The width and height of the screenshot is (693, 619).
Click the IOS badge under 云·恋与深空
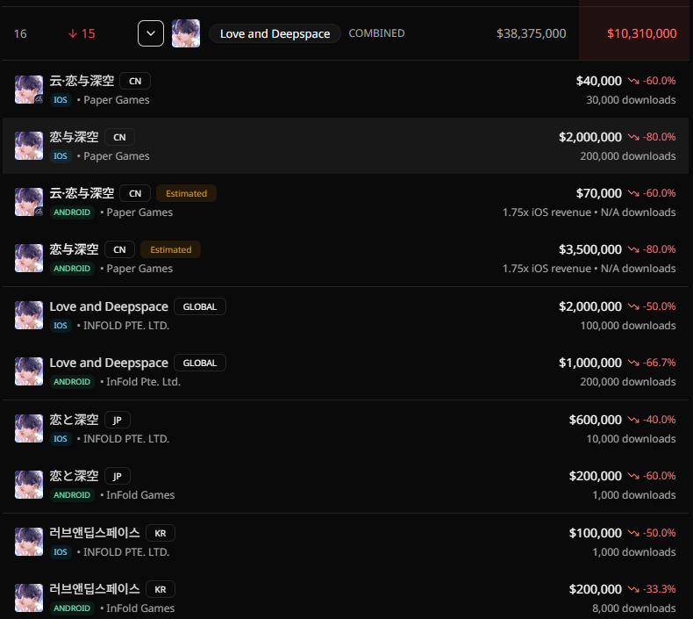pos(61,100)
